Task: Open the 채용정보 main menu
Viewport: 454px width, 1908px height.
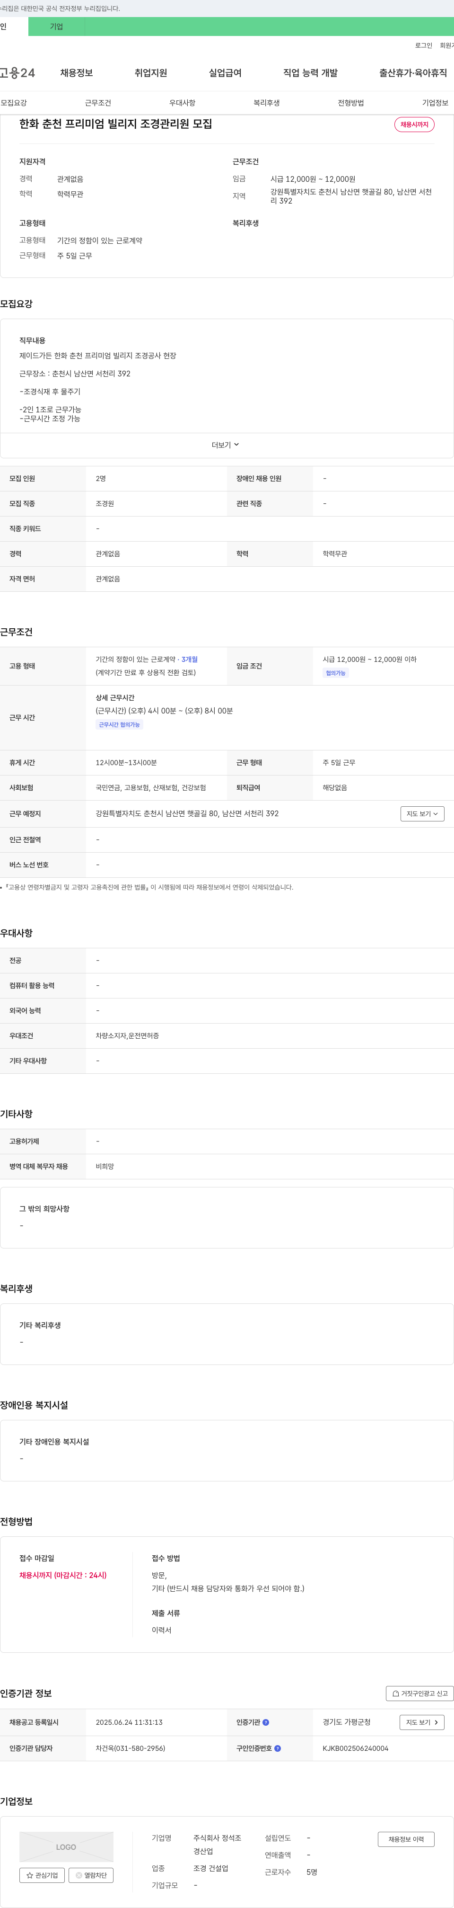Action: [76, 72]
